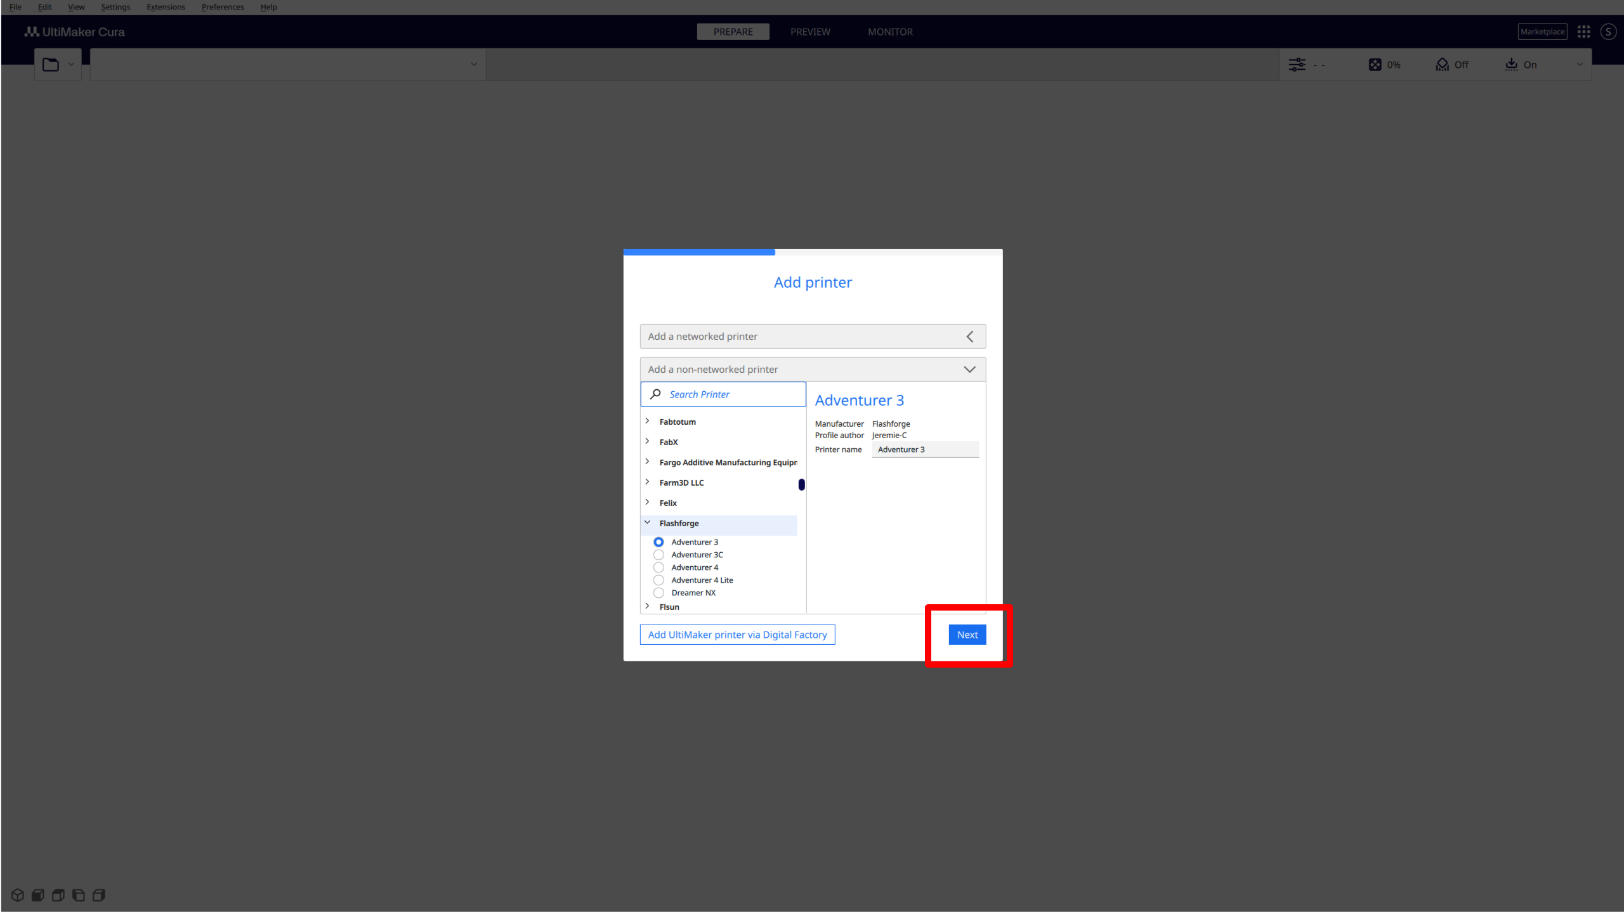The image size is (1624, 913).
Task: Switch to the front view using the solid cube icon
Action: click(37, 895)
